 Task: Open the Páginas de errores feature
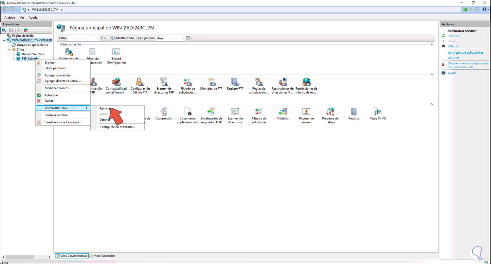(x=306, y=116)
